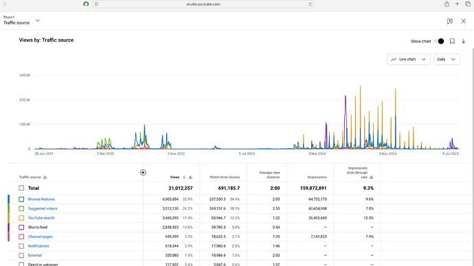Click YouTube search click-through rate 12.5%
474x266 pixels.
(x=369, y=218)
